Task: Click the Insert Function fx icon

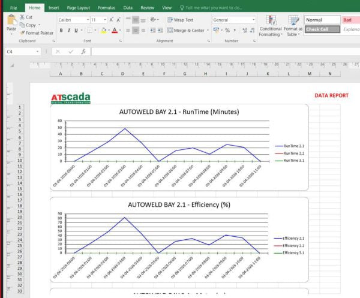Action: point(83,52)
